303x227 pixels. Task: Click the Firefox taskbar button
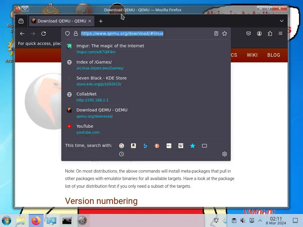click(x=36, y=220)
